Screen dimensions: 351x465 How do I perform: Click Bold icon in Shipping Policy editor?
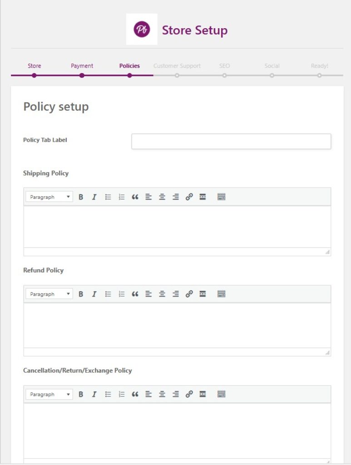click(x=81, y=197)
